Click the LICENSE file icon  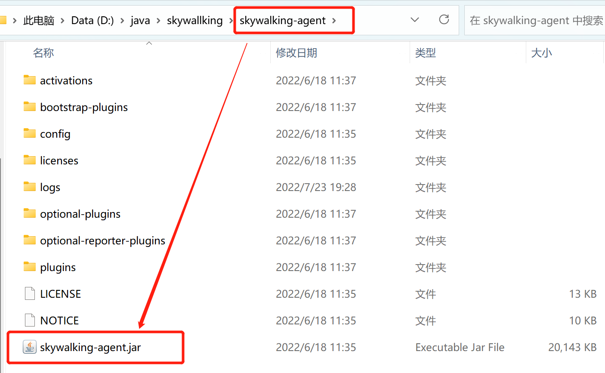30,293
